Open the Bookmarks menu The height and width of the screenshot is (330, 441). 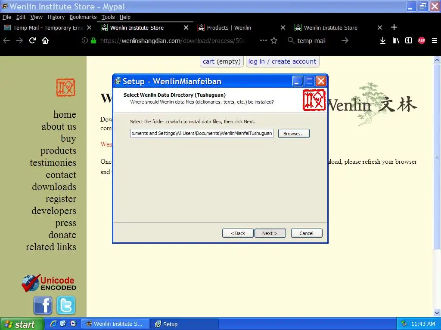tap(83, 17)
